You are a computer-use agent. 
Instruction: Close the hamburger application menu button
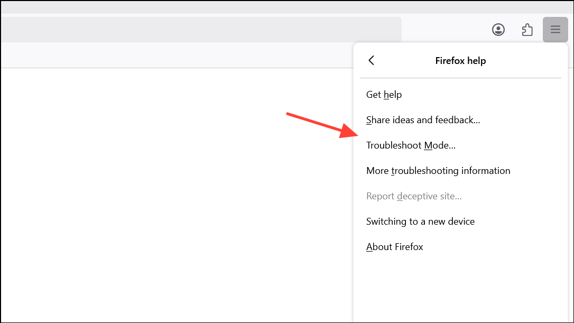pos(555,30)
